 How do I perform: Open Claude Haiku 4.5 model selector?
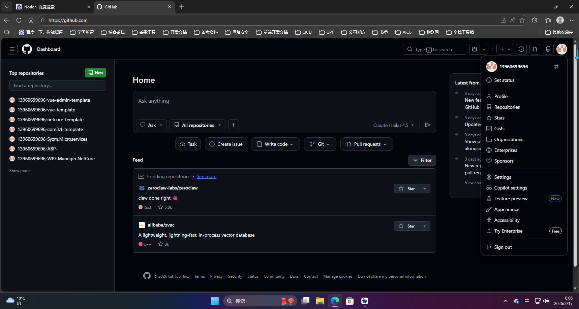tap(393, 125)
